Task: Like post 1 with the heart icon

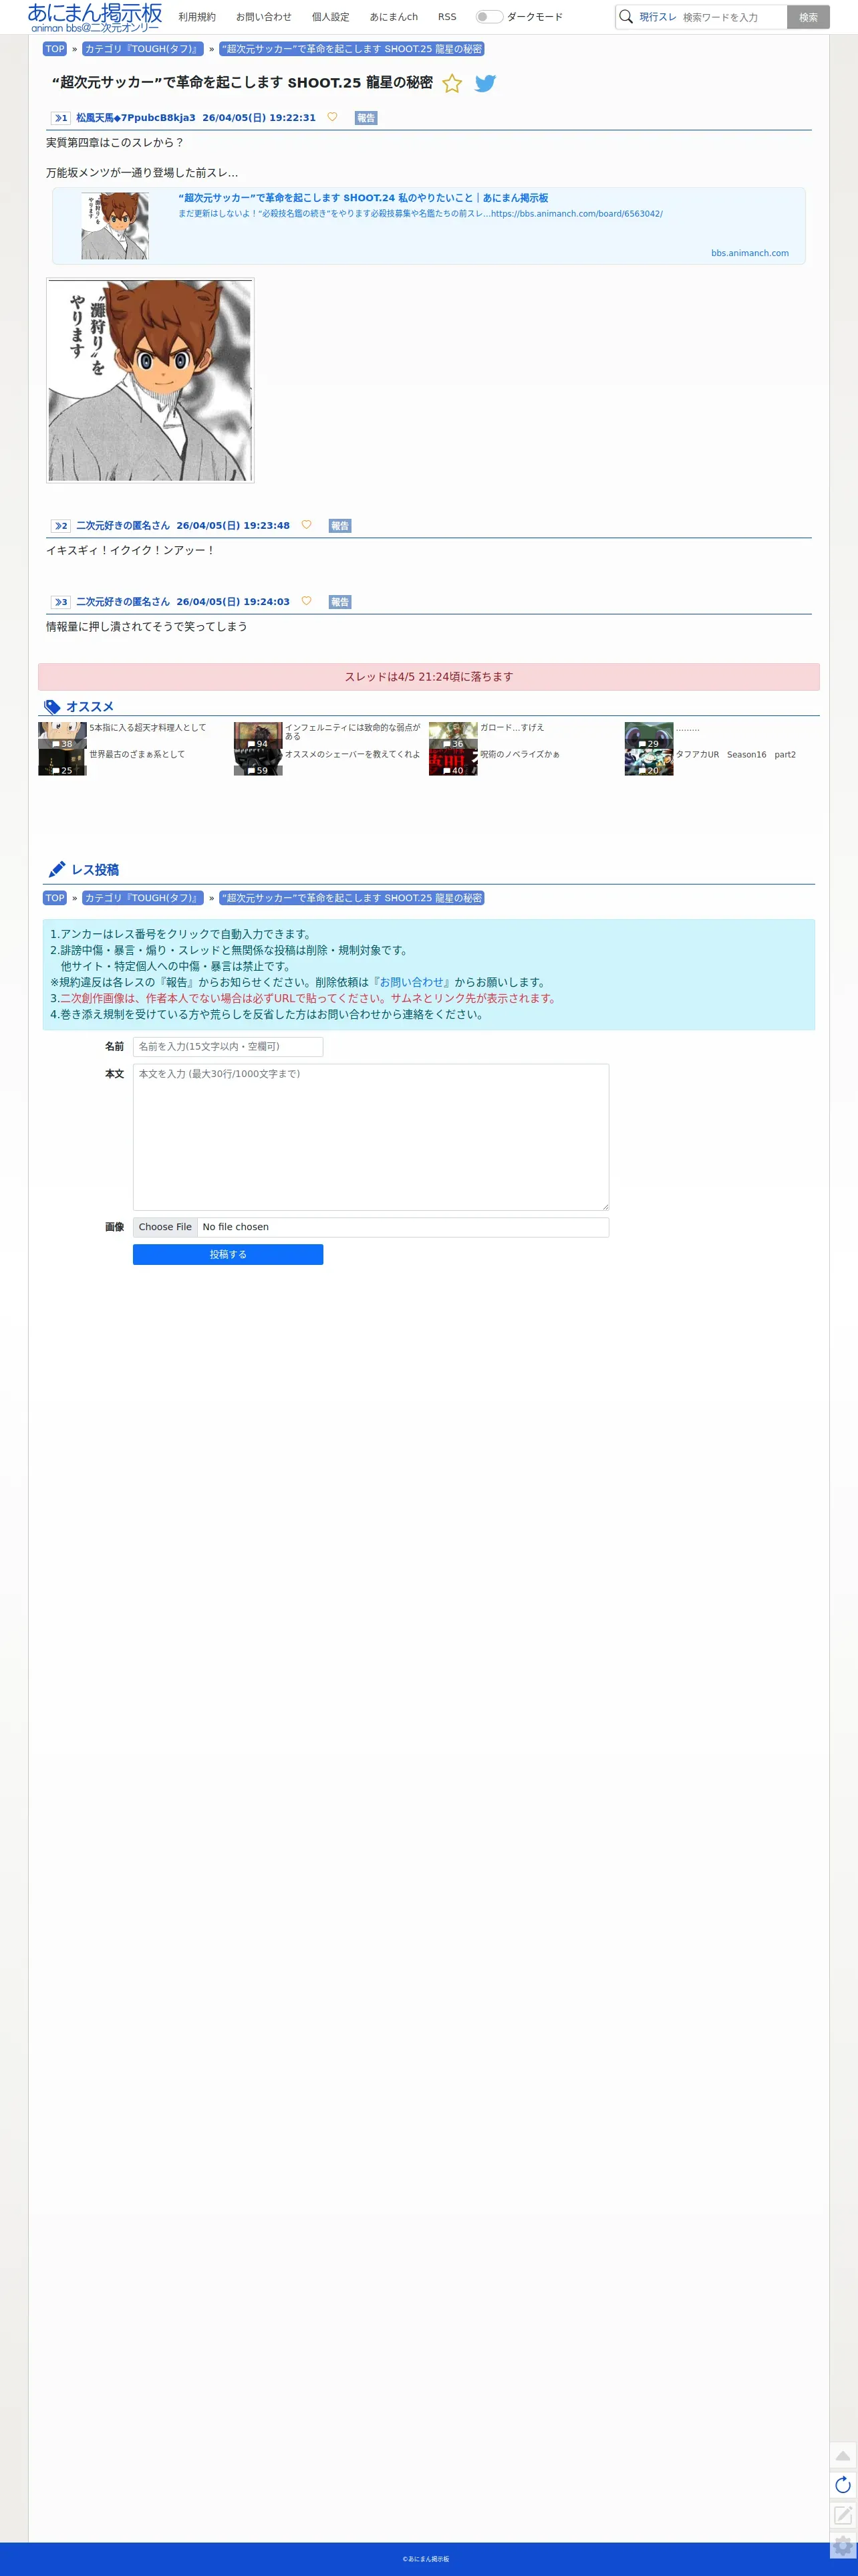Action: coord(332,117)
